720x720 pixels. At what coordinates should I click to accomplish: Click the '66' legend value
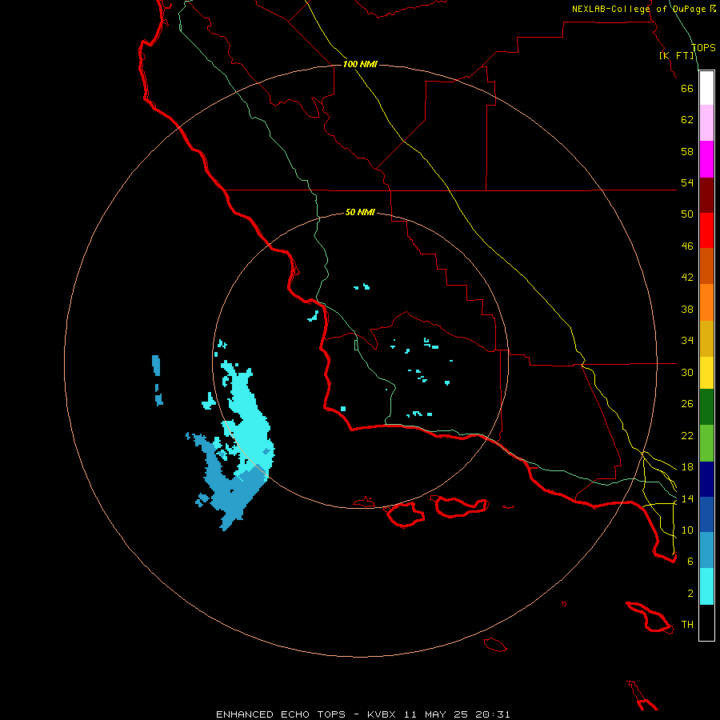click(x=687, y=88)
